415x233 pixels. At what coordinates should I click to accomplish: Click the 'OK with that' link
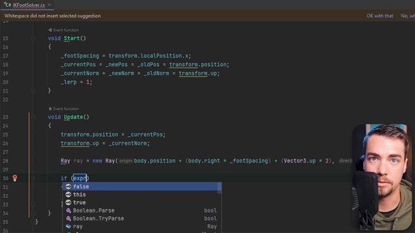pyautogui.click(x=379, y=16)
